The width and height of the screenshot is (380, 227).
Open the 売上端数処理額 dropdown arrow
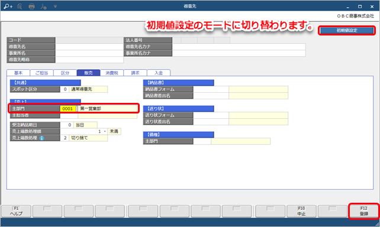pyautogui.click(x=105, y=131)
